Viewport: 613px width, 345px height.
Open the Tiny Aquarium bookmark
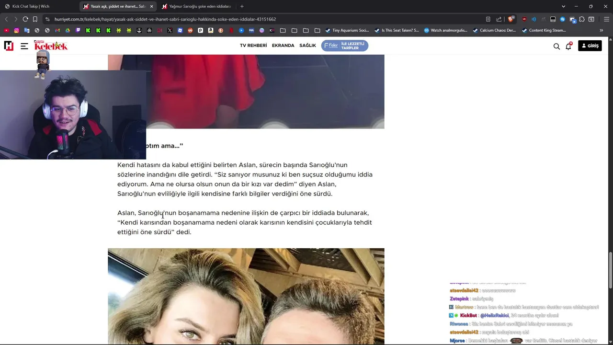click(x=346, y=30)
